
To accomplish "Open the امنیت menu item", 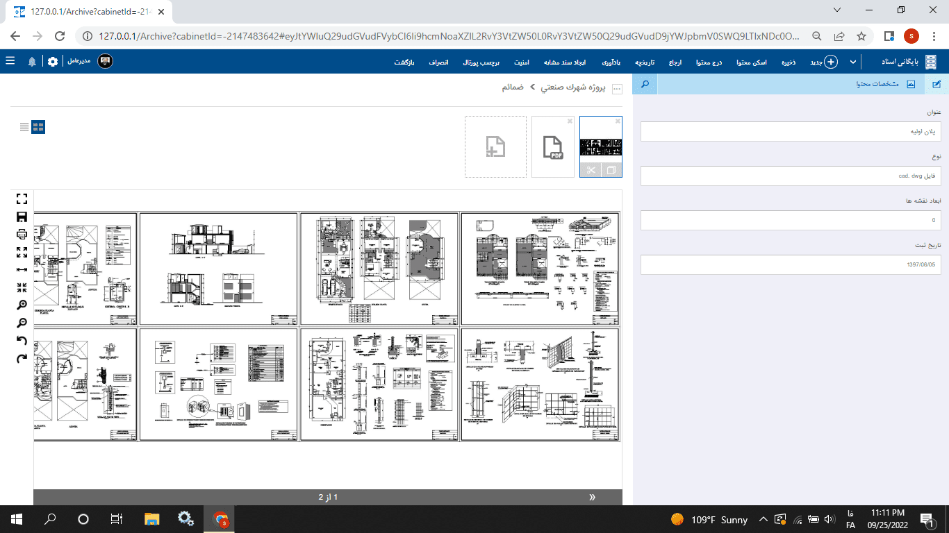I will coord(521,62).
